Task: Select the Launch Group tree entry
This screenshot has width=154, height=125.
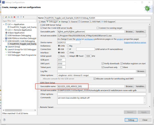Action: pos(14,47)
